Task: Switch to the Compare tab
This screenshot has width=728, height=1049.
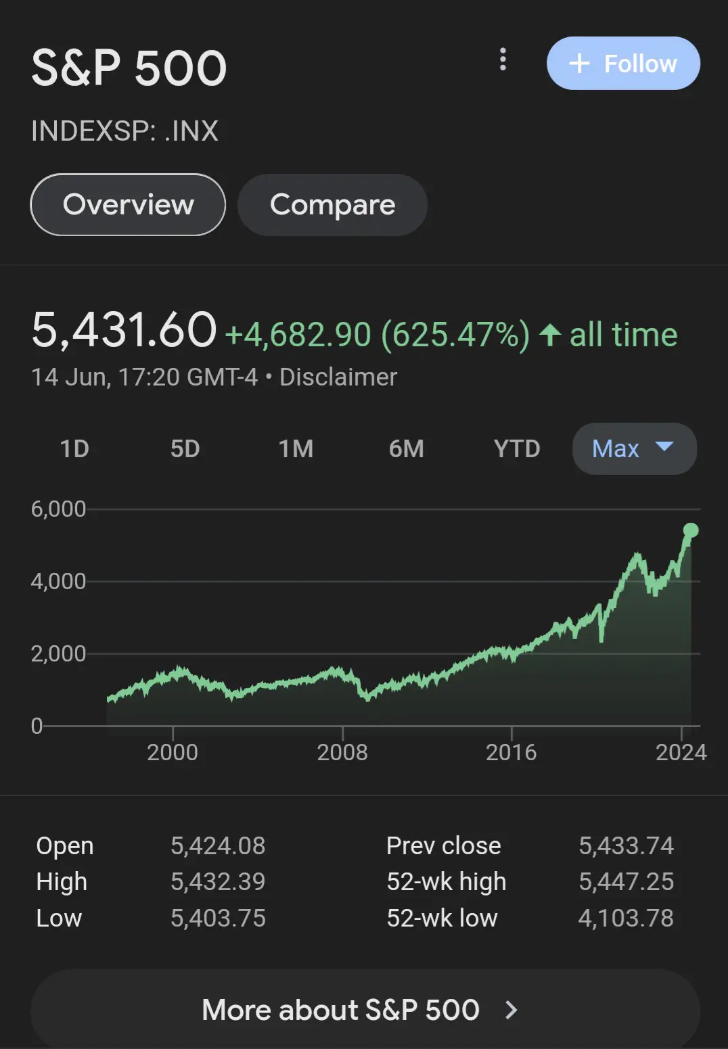Action: pos(332,205)
